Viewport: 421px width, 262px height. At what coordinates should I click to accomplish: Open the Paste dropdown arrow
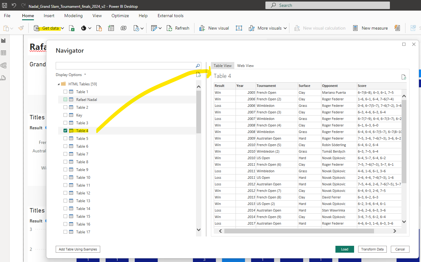[12, 28]
